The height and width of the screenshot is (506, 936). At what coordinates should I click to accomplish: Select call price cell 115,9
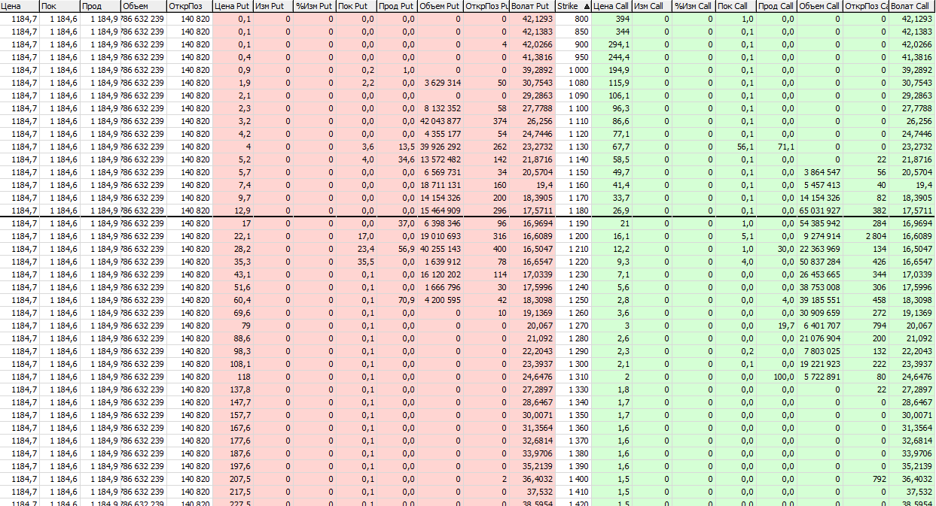point(611,83)
